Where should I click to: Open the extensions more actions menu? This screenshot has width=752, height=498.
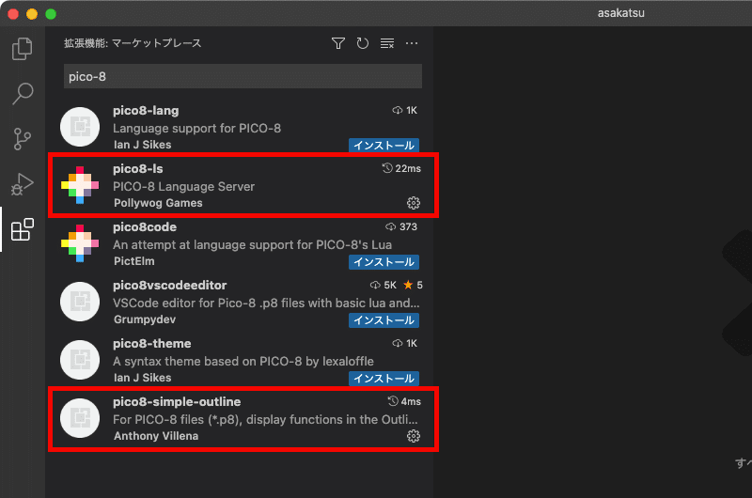pos(412,43)
